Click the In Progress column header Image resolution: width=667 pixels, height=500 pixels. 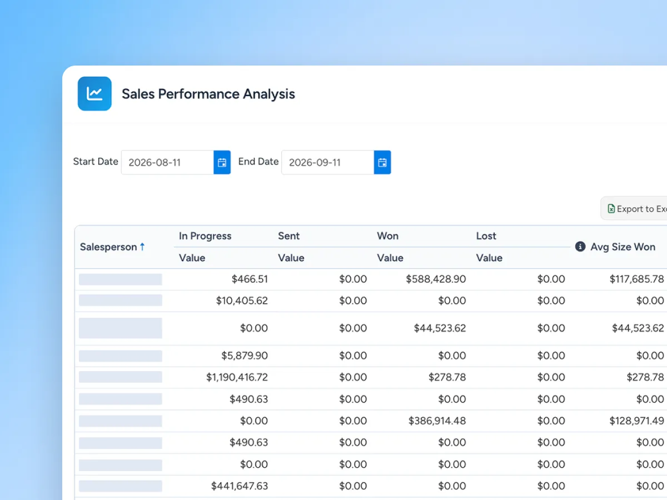(x=205, y=236)
